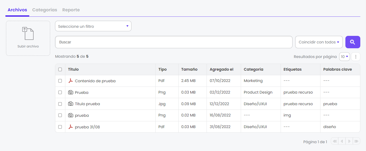Image resolution: width=366 pixels, height=151 pixels.
Task: Switch to the Categorías tab
Action: [45, 10]
